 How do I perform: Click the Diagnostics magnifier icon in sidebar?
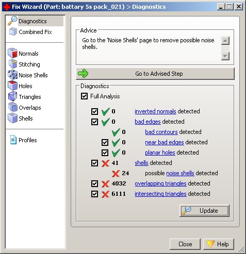click(x=12, y=21)
